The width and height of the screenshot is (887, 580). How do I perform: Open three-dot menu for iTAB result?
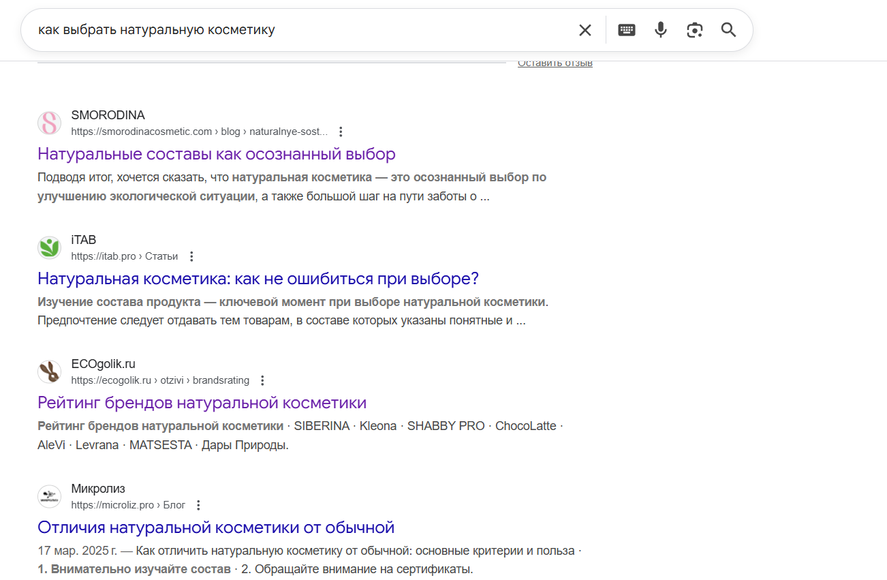point(191,256)
